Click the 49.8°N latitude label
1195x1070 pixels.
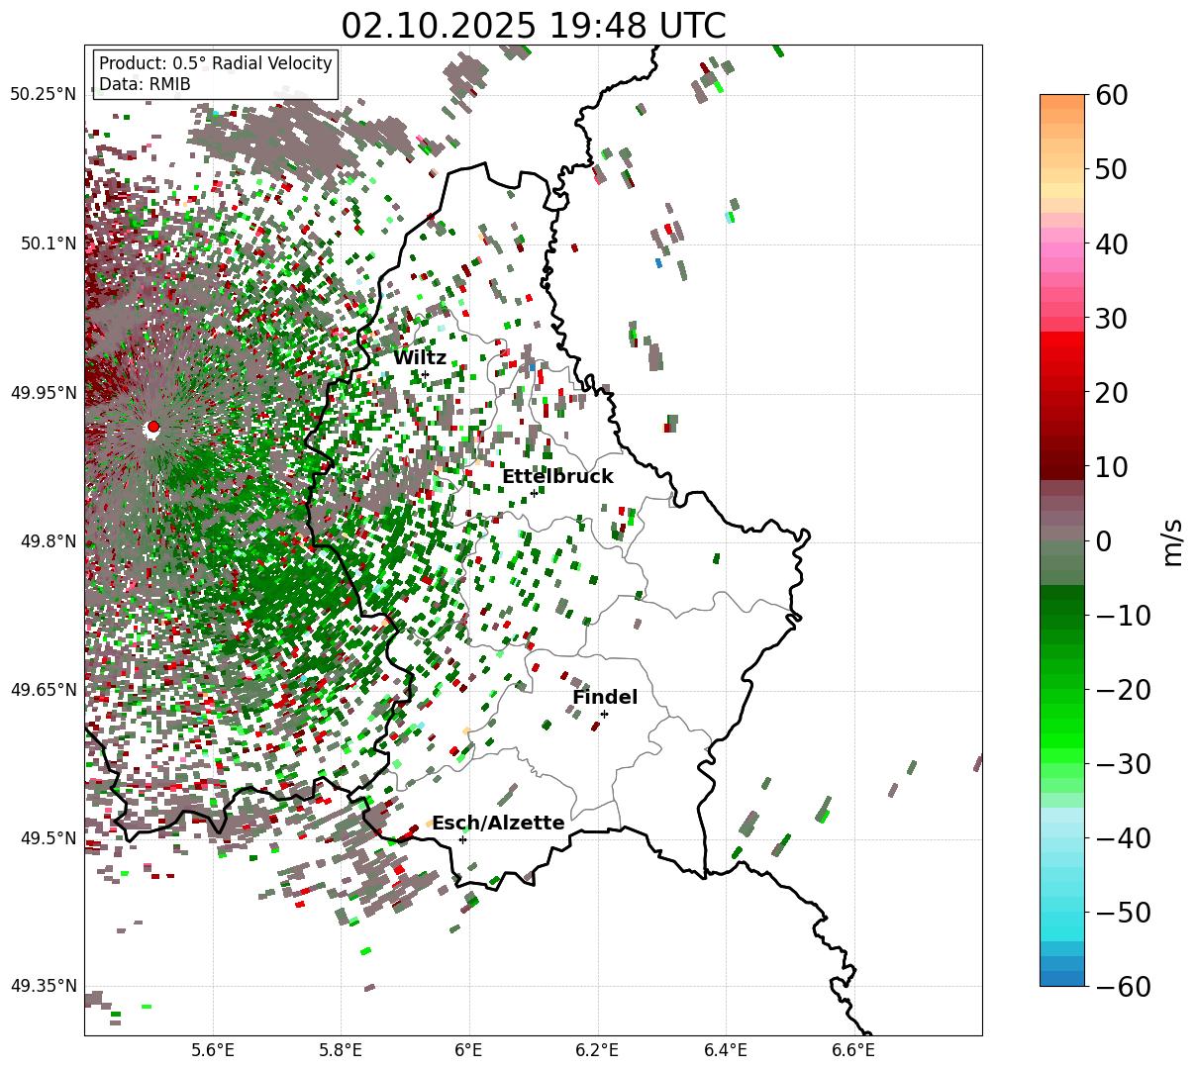[48, 541]
